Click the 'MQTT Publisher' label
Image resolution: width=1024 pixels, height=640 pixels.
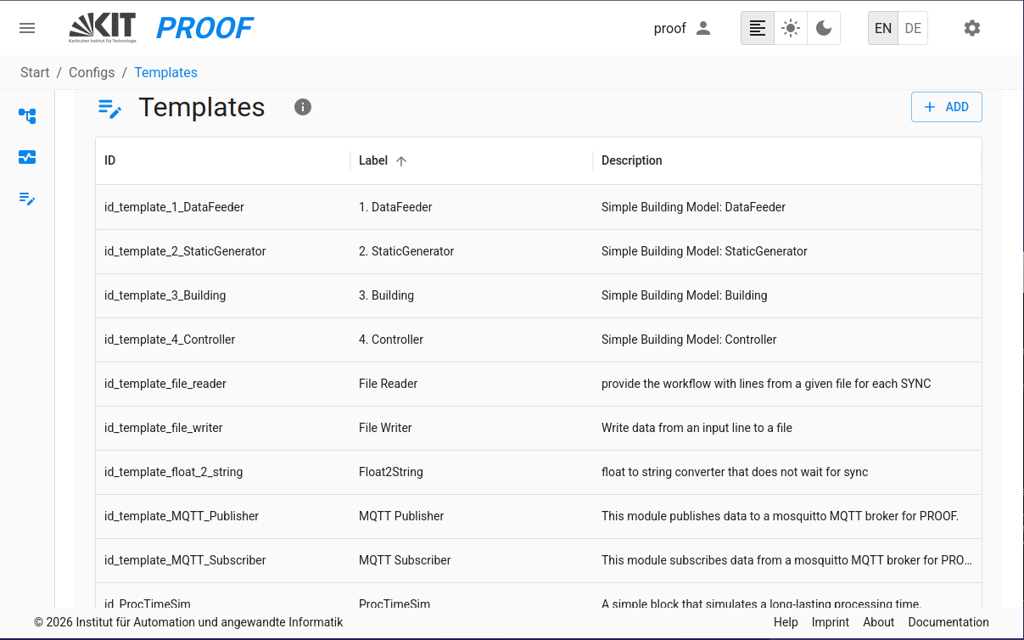click(401, 516)
